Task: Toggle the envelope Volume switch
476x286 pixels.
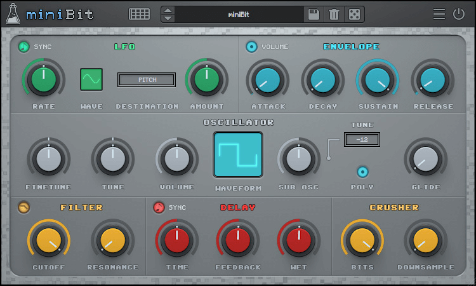Action: (x=252, y=46)
